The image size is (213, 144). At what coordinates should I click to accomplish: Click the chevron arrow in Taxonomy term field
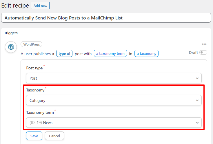coord(197,123)
